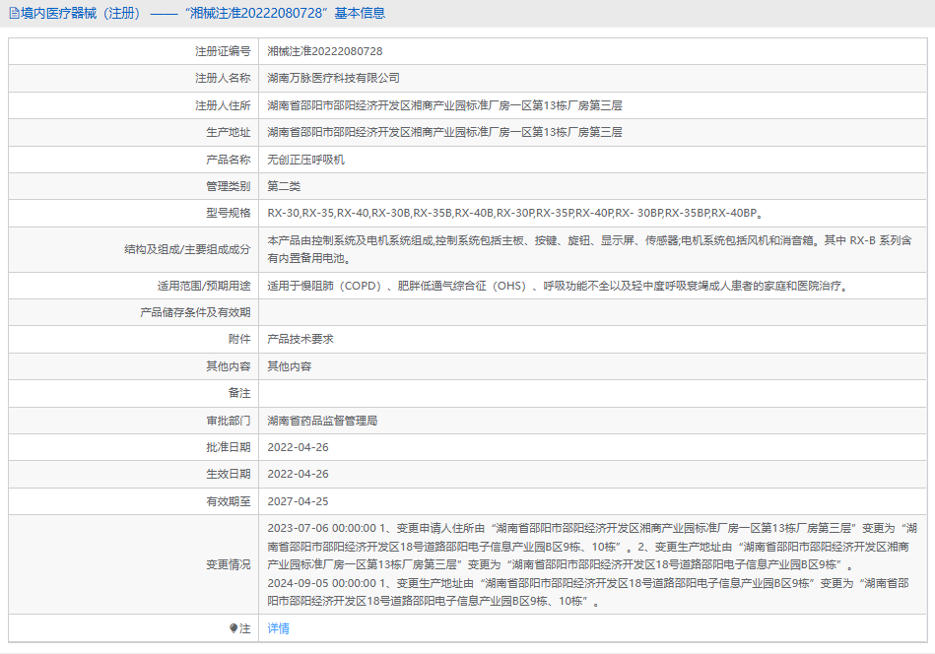This screenshot has height=654, width=935.
Task: Select registration number value 湘械注准20222080728 in table
Action: (325, 51)
